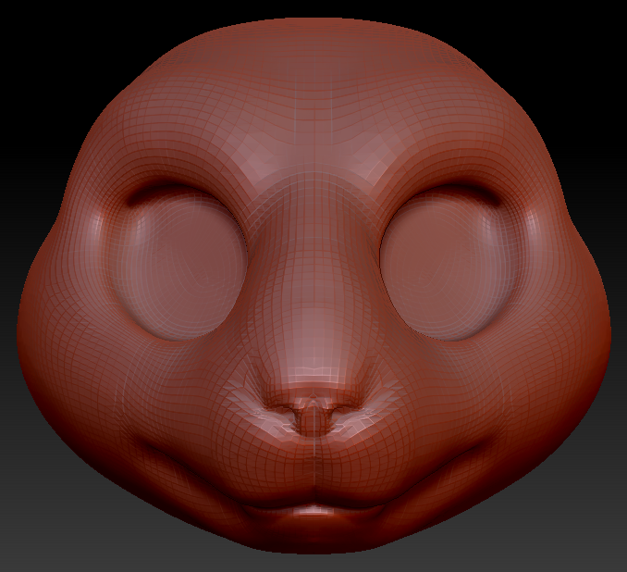Click the chin below the lower lip
Image resolution: width=627 pixels, height=572 pixels.
click(x=314, y=535)
